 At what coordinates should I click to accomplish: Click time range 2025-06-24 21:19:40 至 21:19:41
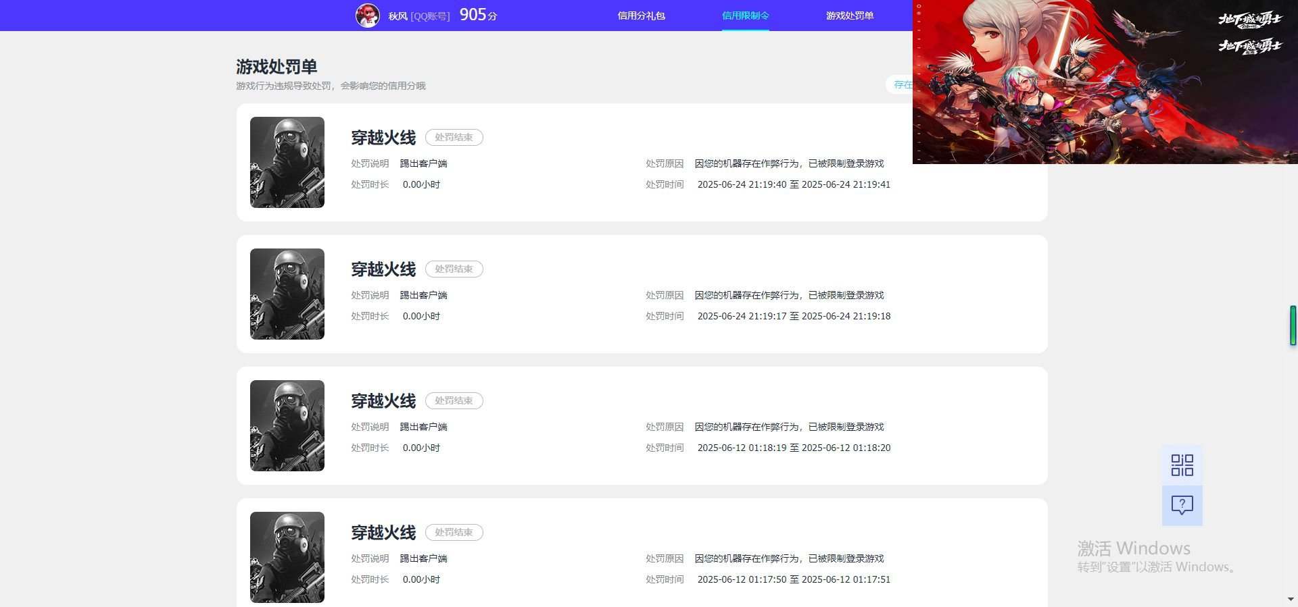794,184
